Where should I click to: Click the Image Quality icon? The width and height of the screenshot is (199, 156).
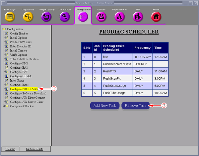tap(46, 16)
